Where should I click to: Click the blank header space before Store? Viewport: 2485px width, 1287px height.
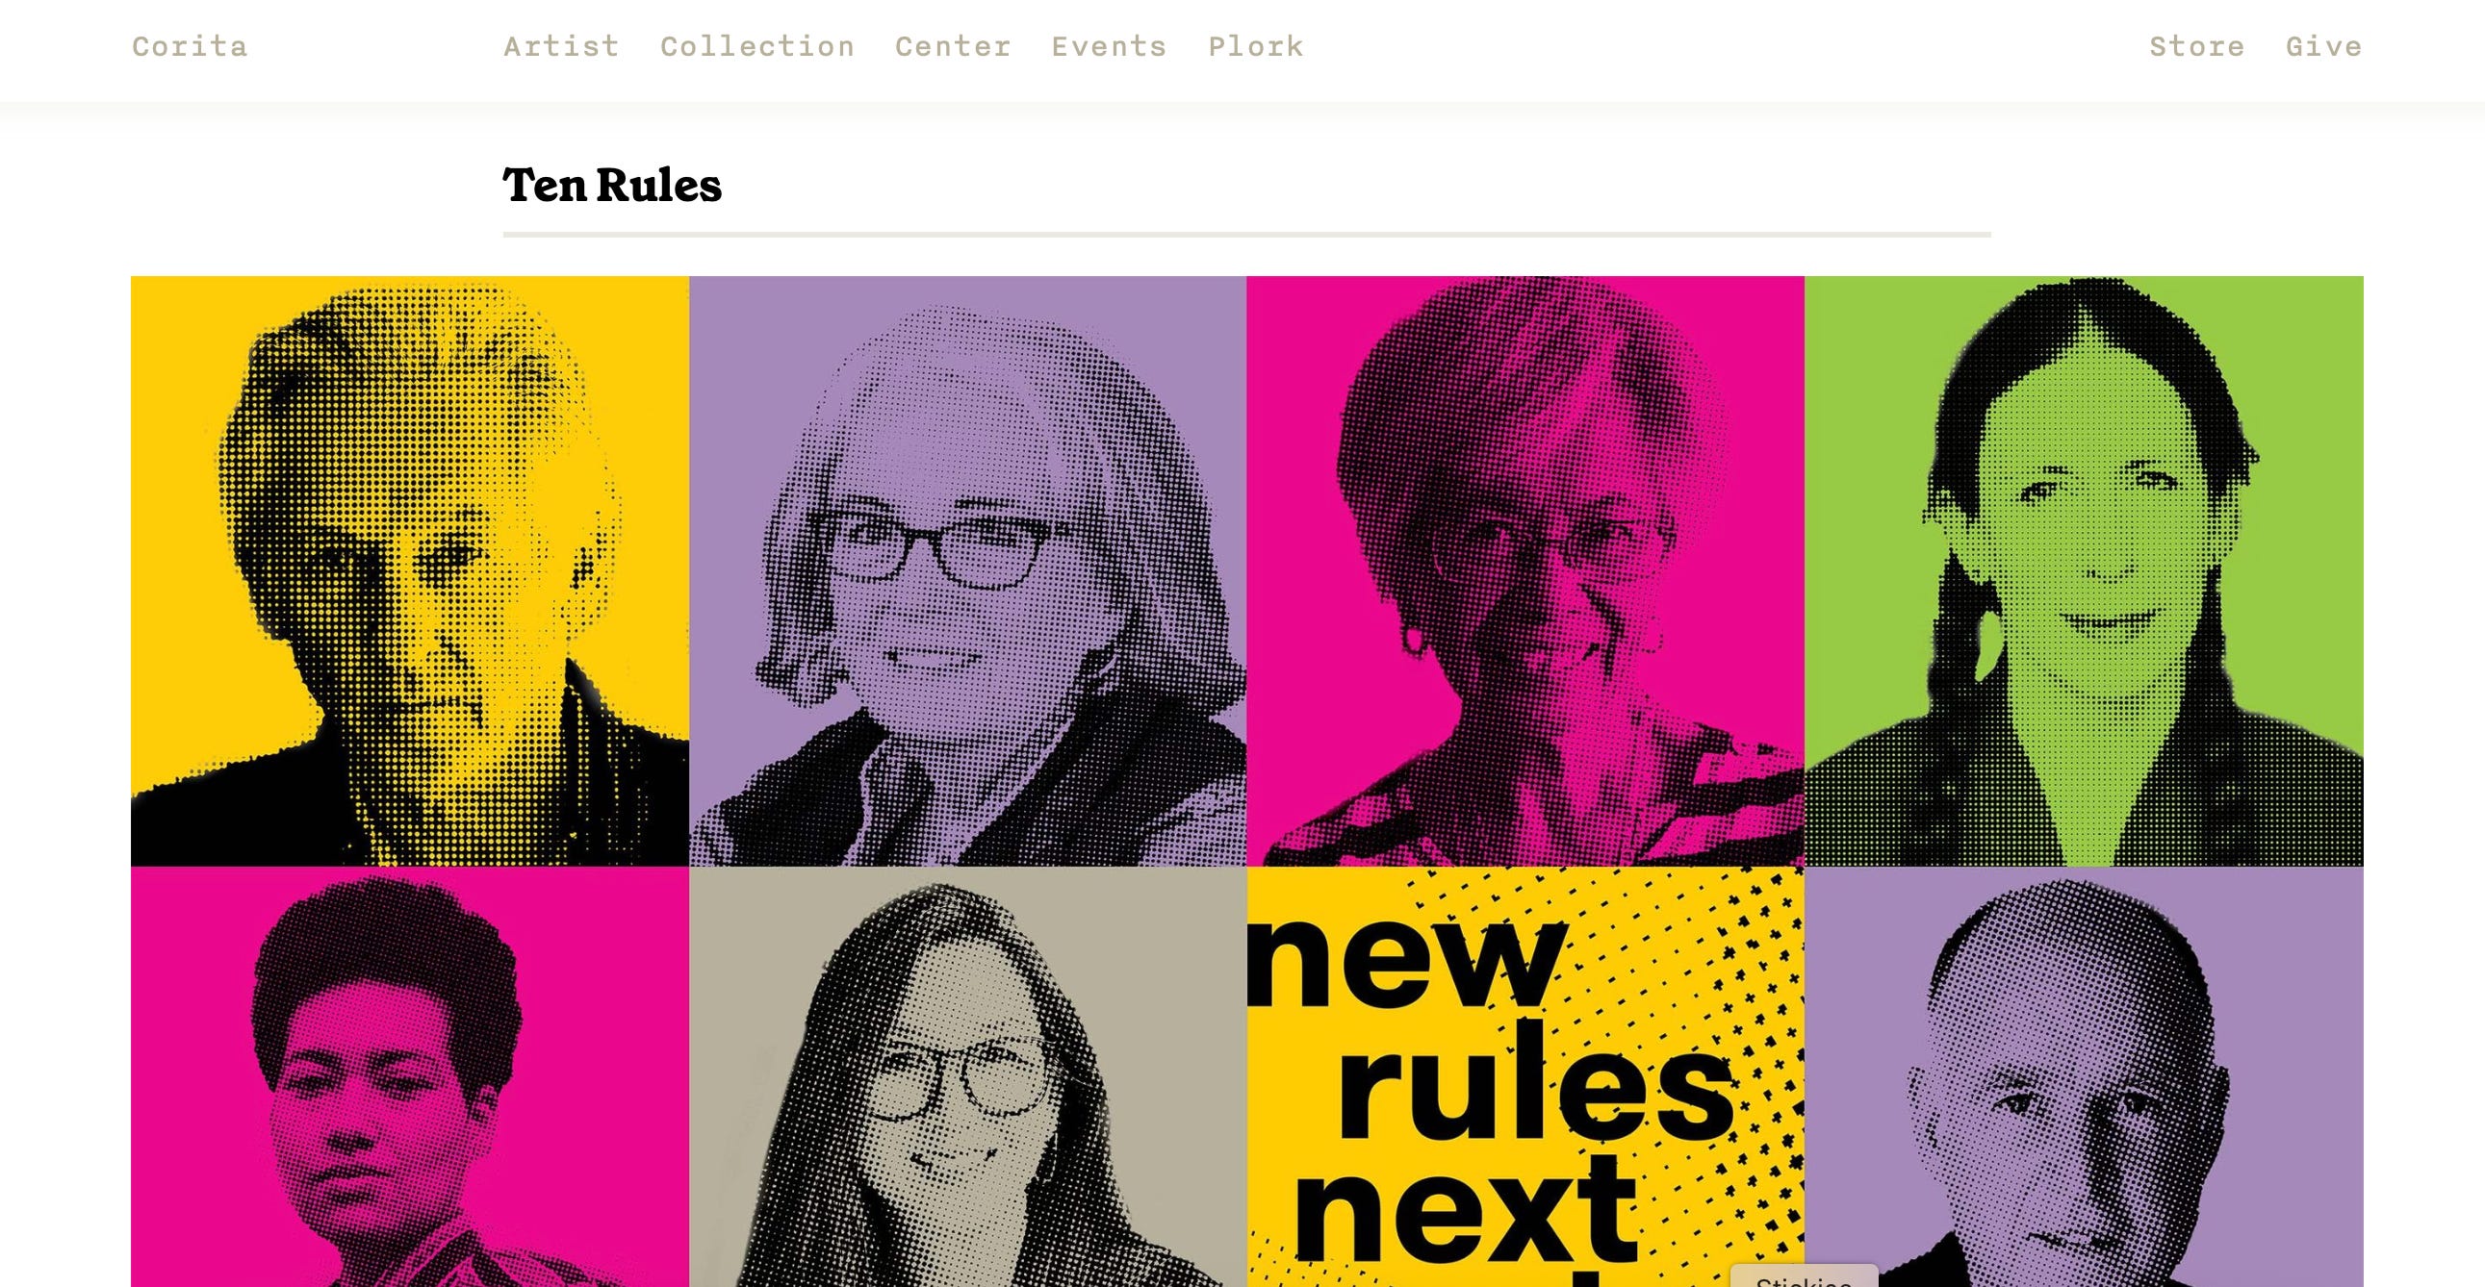1727,46
